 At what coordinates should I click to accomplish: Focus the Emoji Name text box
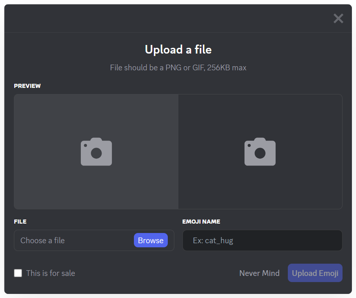click(x=262, y=240)
